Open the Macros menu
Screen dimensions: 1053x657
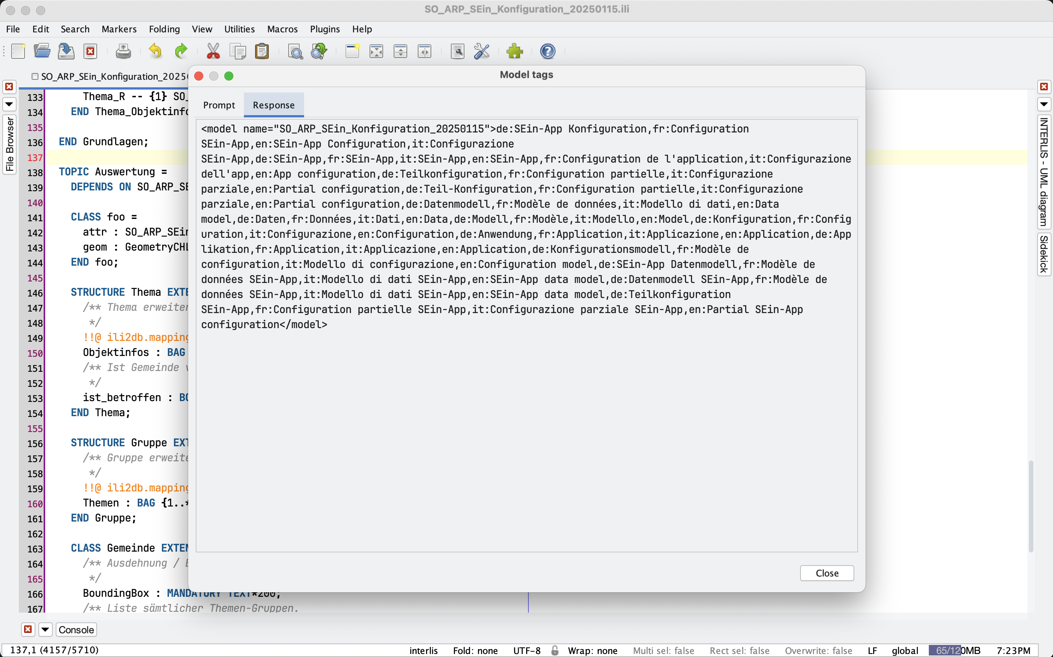(283, 29)
